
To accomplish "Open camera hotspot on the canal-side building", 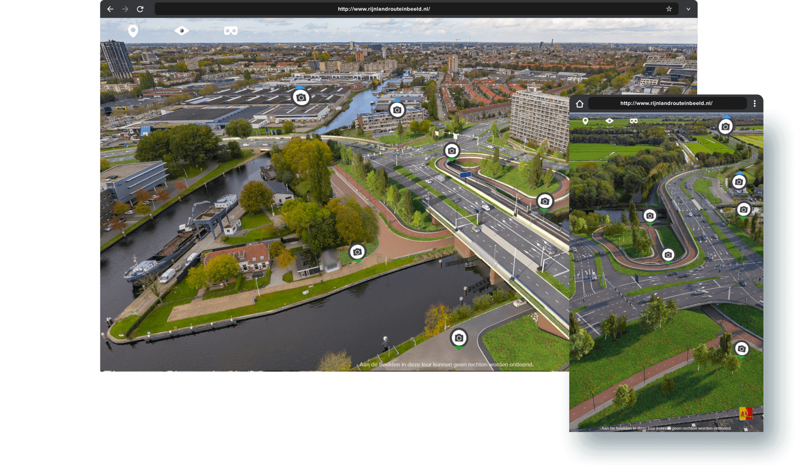I will 397,110.
